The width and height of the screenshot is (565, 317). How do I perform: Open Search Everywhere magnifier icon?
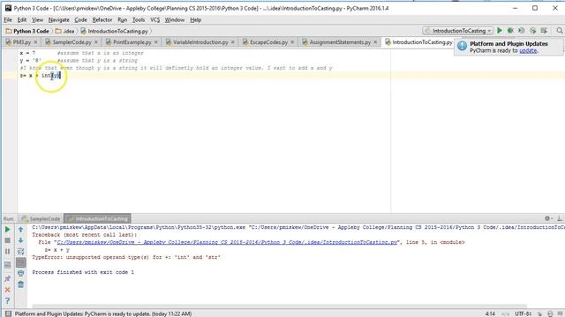click(559, 31)
